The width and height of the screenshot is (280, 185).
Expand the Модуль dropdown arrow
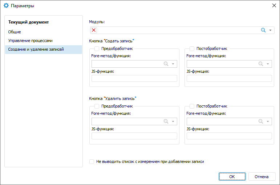(x=271, y=30)
